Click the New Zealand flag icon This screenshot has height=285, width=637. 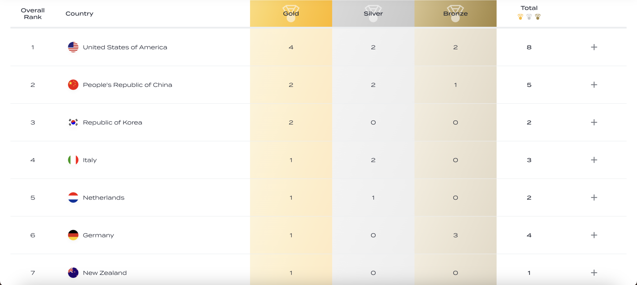click(x=73, y=273)
